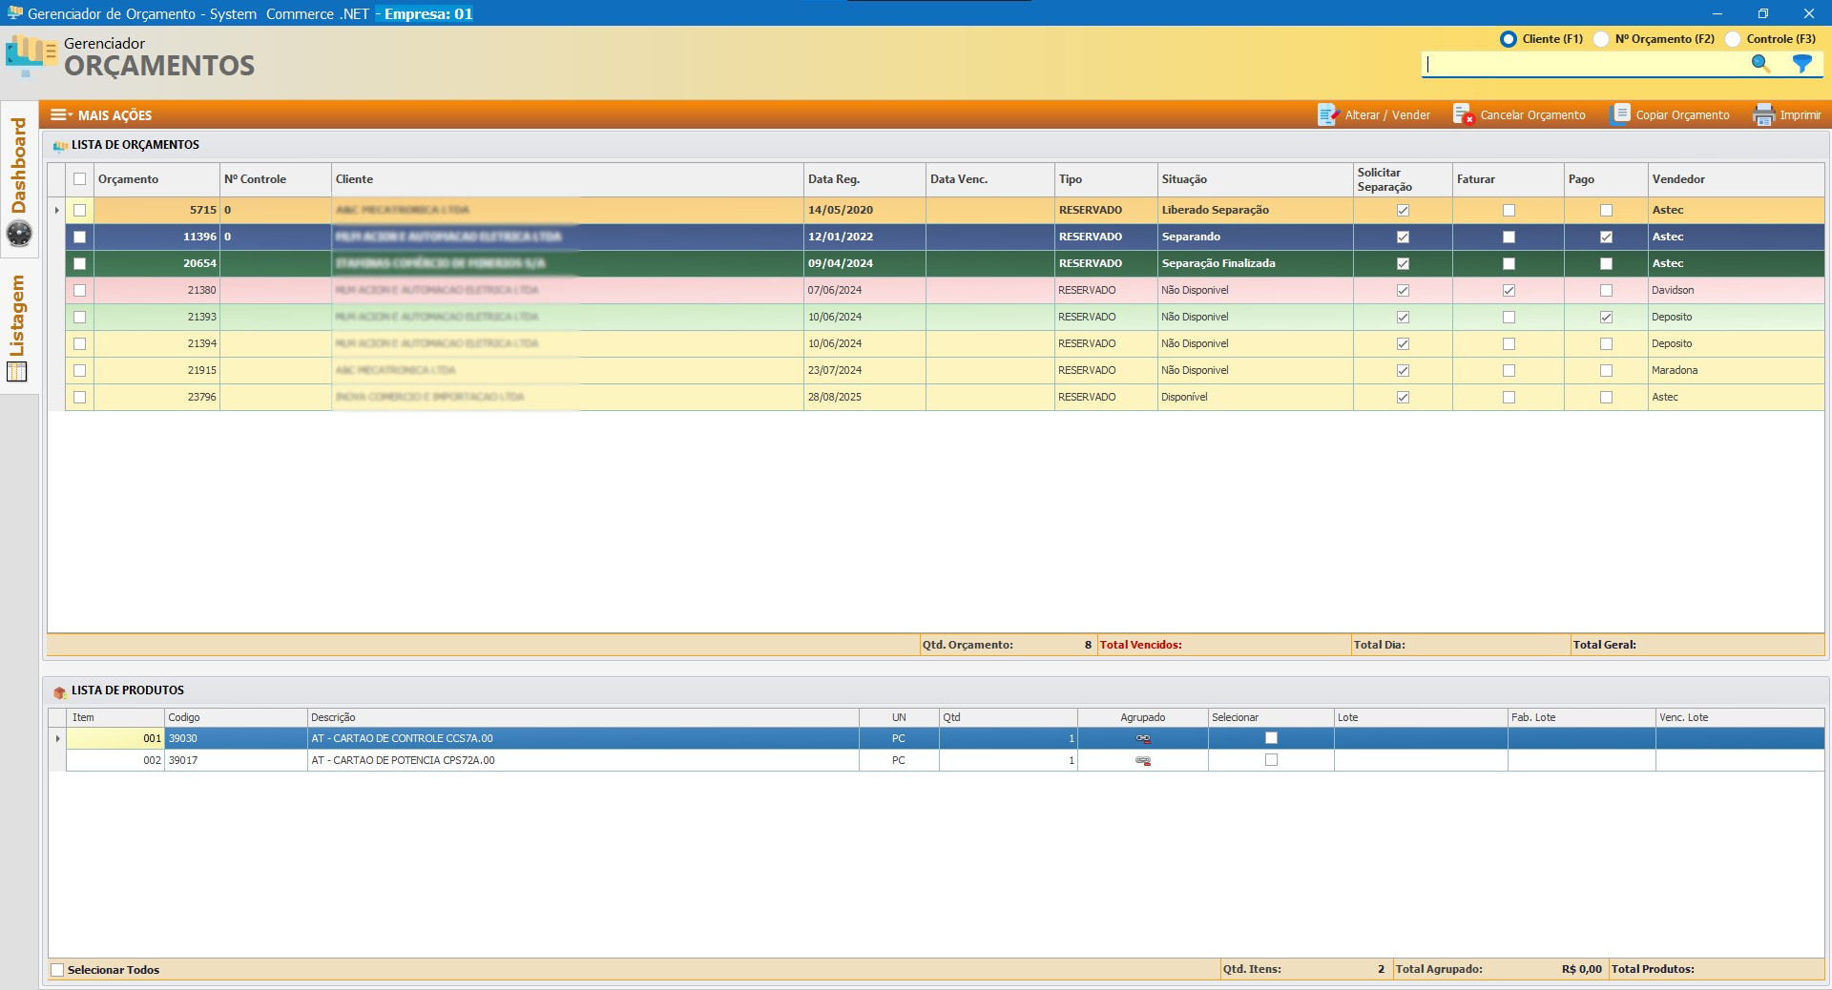Screen dimensions: 1832x990
Task: Expand the row indicator for orçamento 5715
Action: (x=57, y=211)
